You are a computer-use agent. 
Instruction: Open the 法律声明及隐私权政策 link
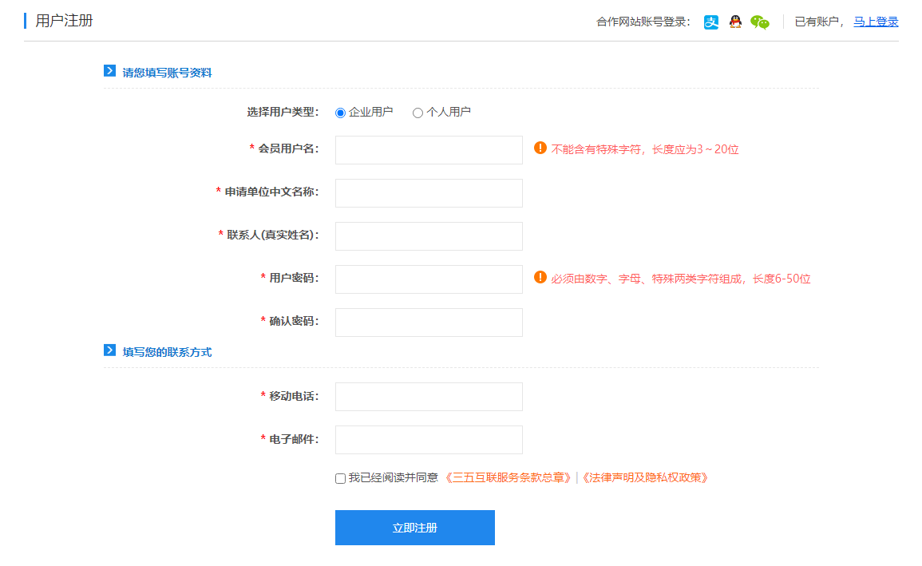tap(644, 477)
